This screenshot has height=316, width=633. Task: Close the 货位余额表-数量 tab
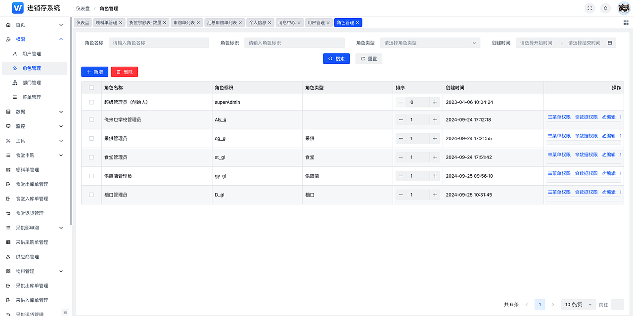165,23
